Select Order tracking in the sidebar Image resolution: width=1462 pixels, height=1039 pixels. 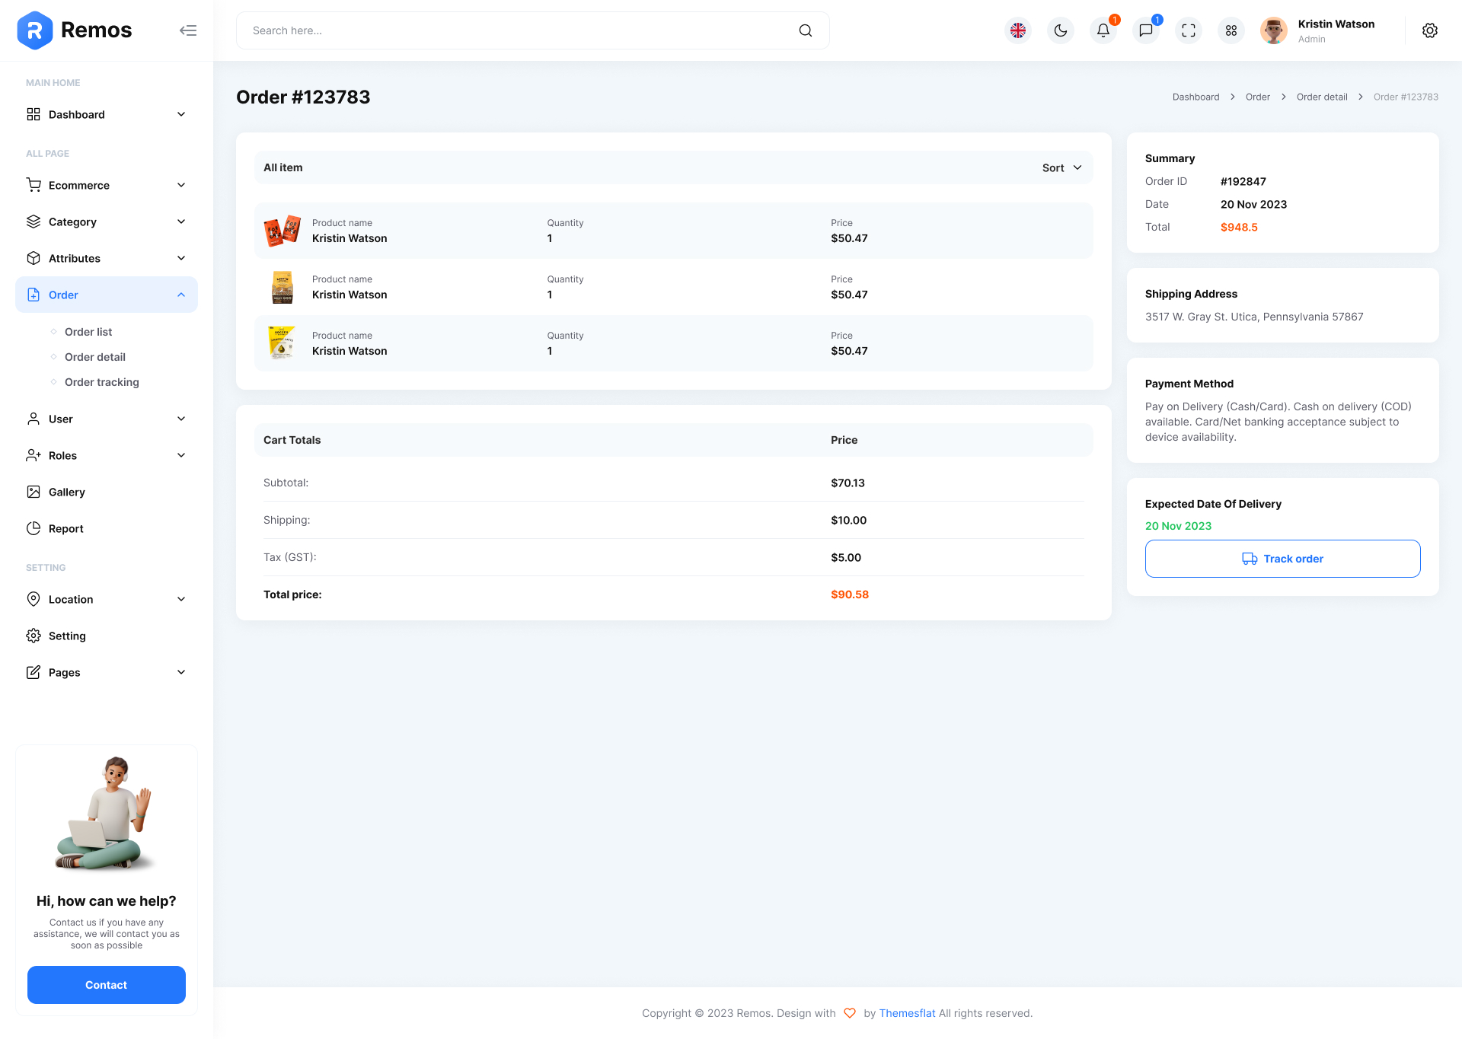point(101,382)
